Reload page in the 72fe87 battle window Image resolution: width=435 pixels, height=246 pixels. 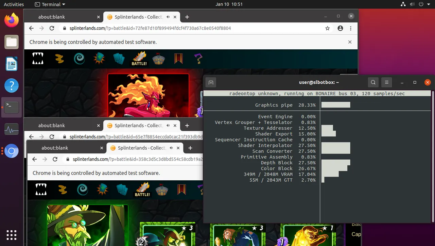[x=52, y=28]
